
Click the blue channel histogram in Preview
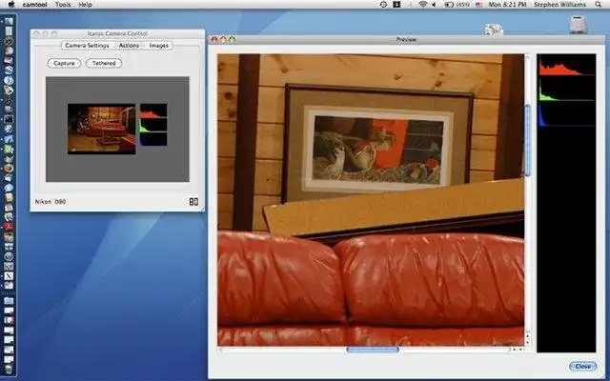566,115
